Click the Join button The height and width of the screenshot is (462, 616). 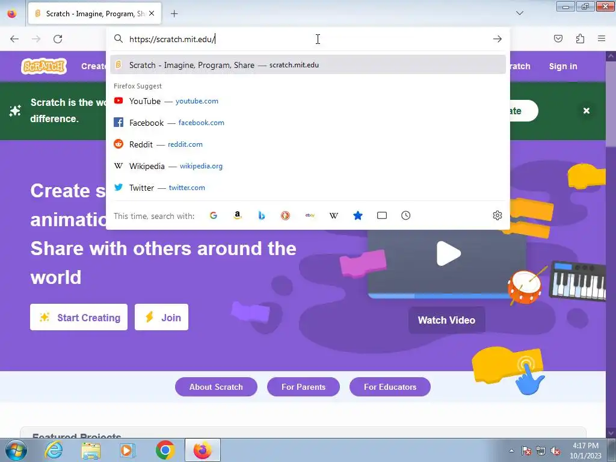point(161,317)
